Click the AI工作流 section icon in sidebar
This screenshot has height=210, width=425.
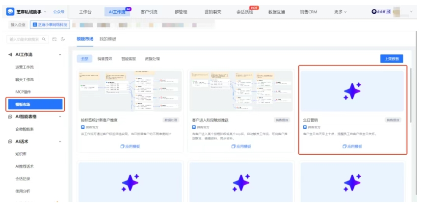[x=10, y=54]
